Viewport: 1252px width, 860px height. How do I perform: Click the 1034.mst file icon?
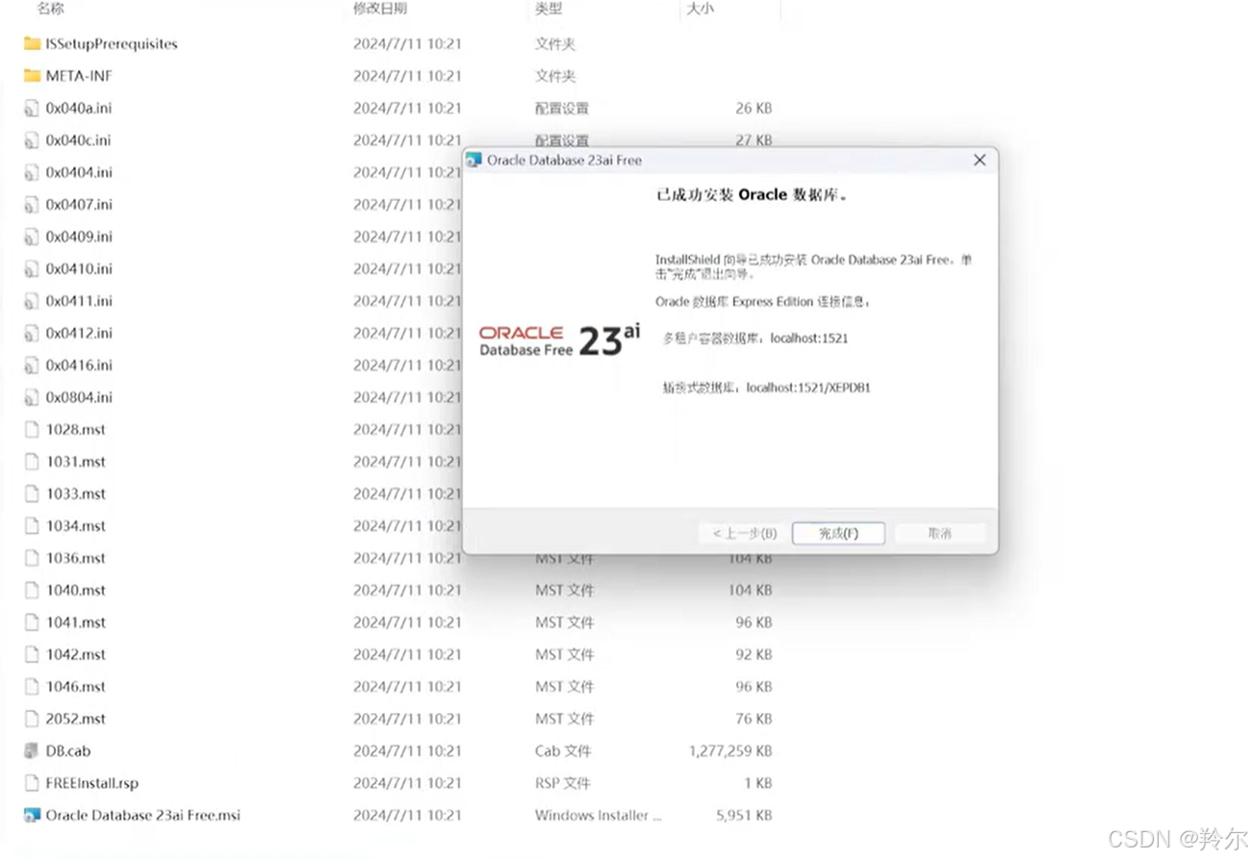coord(32,526)
